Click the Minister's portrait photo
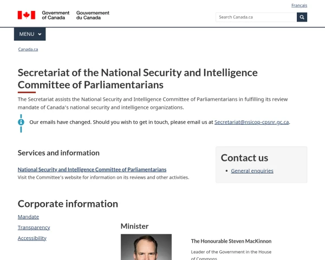The height and width of the screenshot is (260, 325). 146,247
